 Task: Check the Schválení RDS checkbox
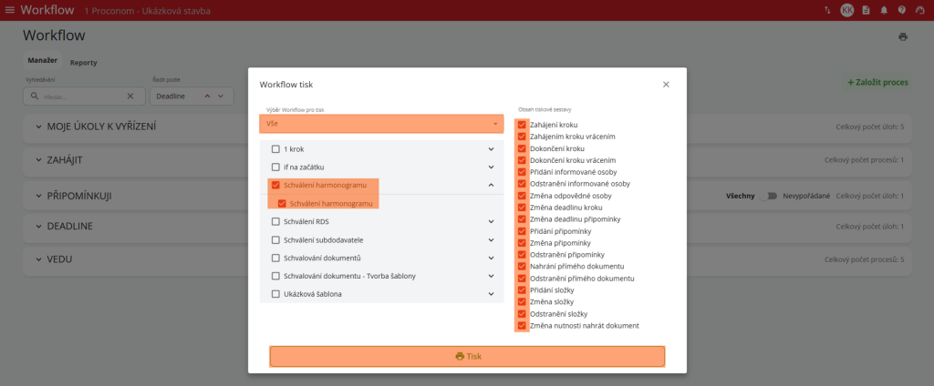pos(275,220)
